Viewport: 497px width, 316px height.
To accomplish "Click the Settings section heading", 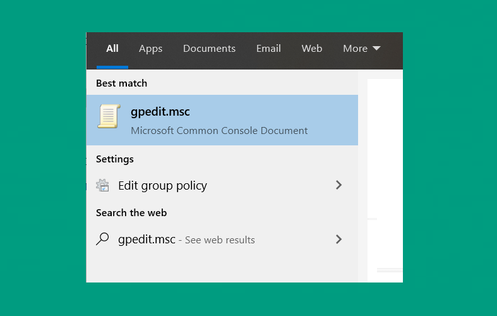I will click(115, 159).
